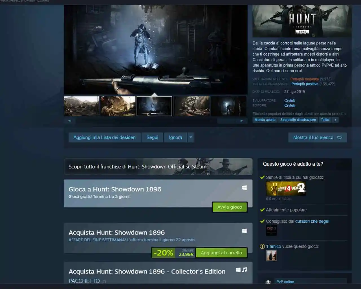Open the curatori che segui link
Screen dimensions: 361x289
point(312,221)
